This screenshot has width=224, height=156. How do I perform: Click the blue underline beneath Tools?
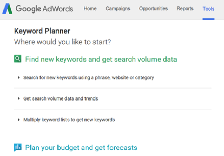coord(208,19)
